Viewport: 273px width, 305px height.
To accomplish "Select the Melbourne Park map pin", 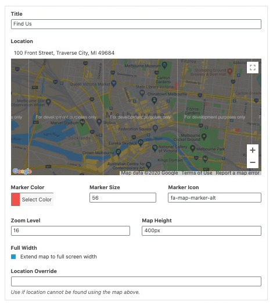I will tap(192, 148).
